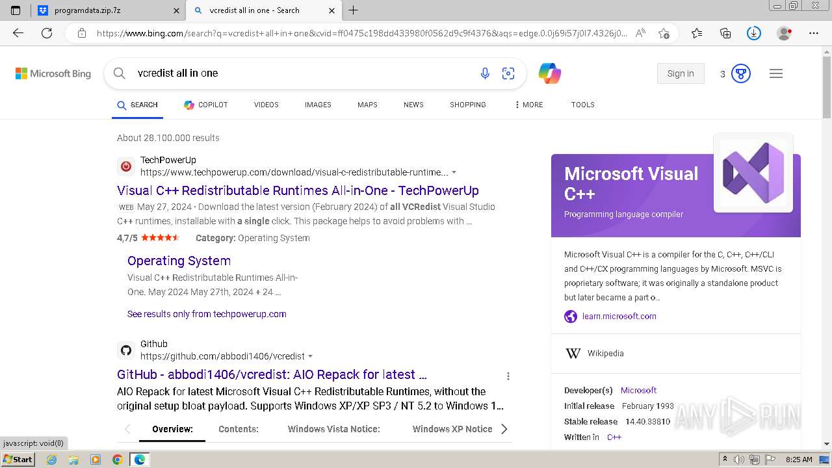Click the Github site favicon
832x468 pixels.
pyautogui.click(x=126, y=350)
